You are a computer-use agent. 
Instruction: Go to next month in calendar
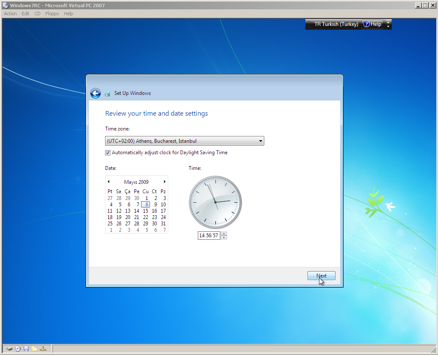pyautogui.click(x=164, y=182)
